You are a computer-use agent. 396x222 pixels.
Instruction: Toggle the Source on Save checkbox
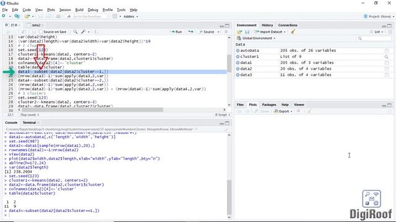coord(41,31)
